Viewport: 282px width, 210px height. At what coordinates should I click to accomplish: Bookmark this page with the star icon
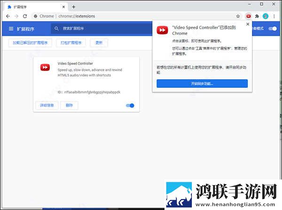point(238,16)
